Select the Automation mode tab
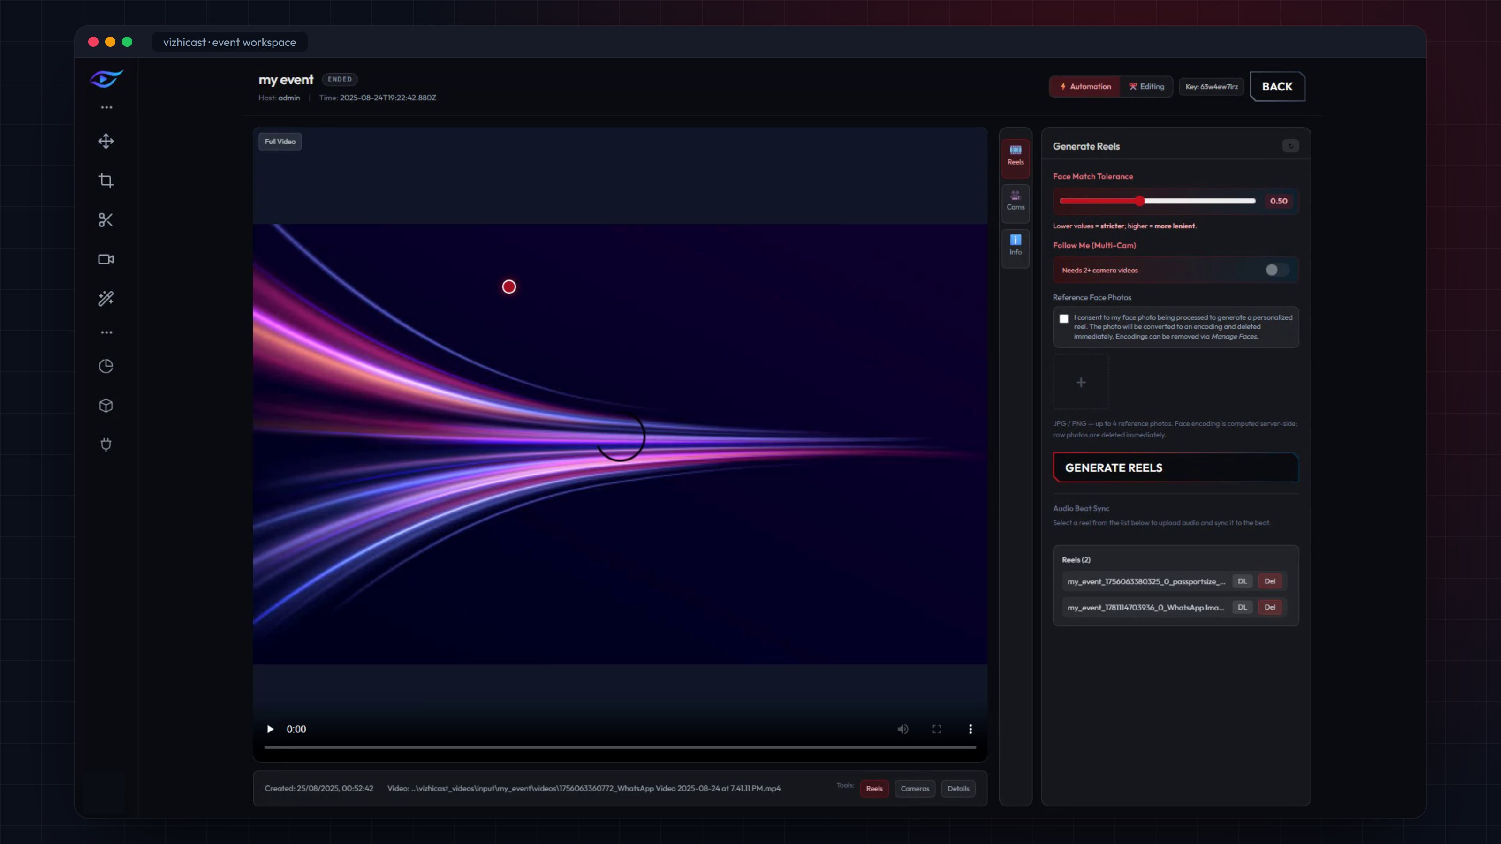The image size is (1501, 844). coord(1085,87)
